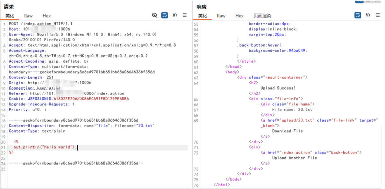The image size is (385, 189).
Task: Switch request view to the Raw tab
Action: pos(28,16)
